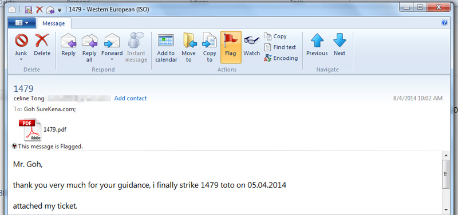Add message to calendar
This screenshot has height=215, width=458.
pos(166,48)
